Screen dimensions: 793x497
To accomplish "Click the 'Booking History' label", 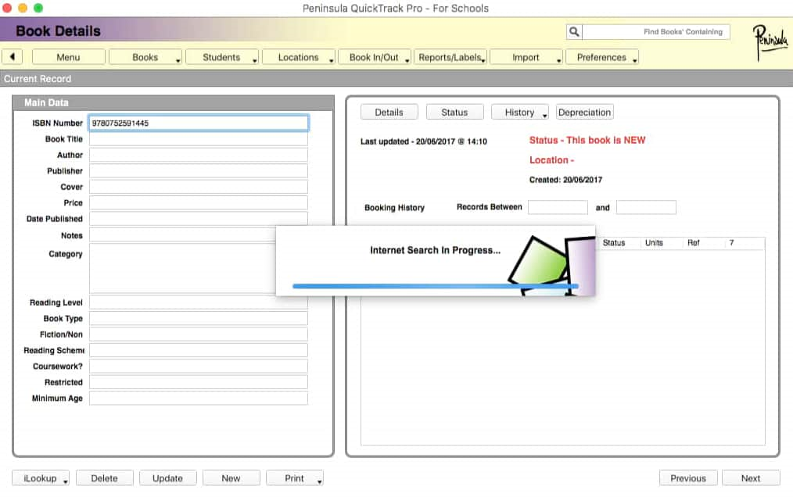I will point(394,208).
